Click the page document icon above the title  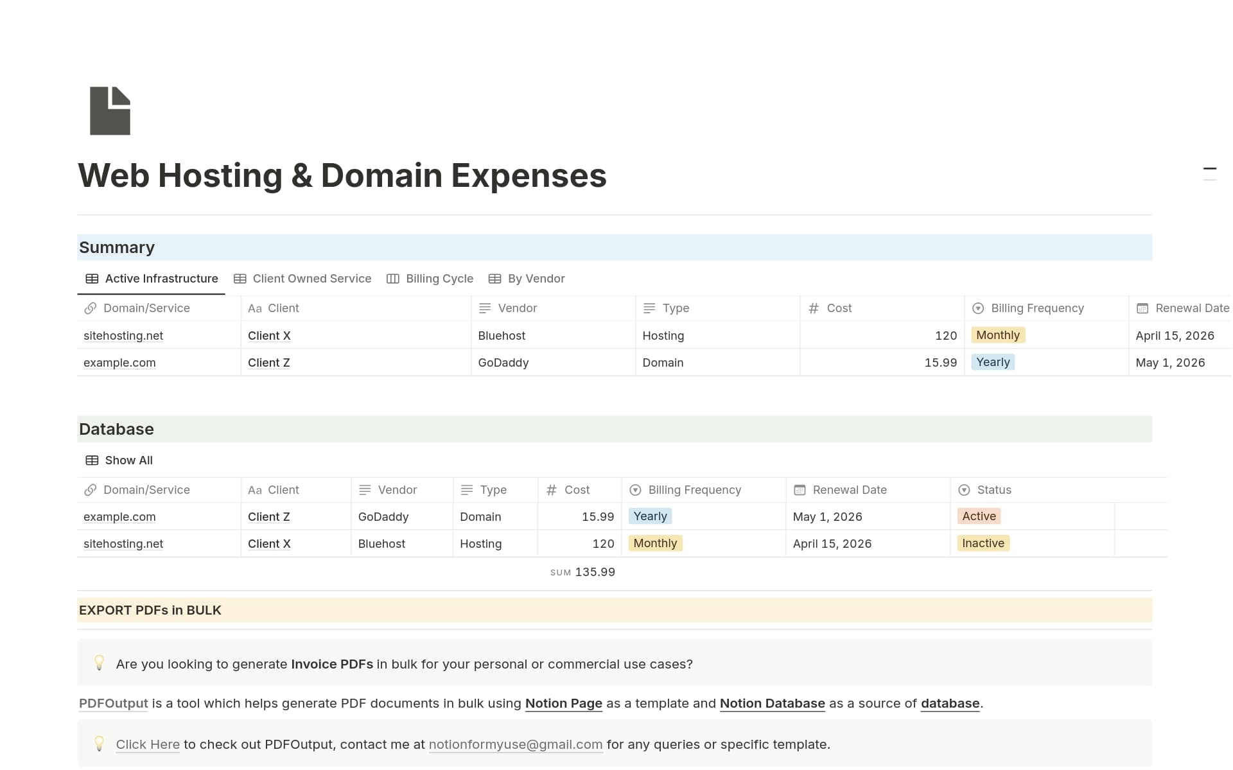(x=110, y=110)
